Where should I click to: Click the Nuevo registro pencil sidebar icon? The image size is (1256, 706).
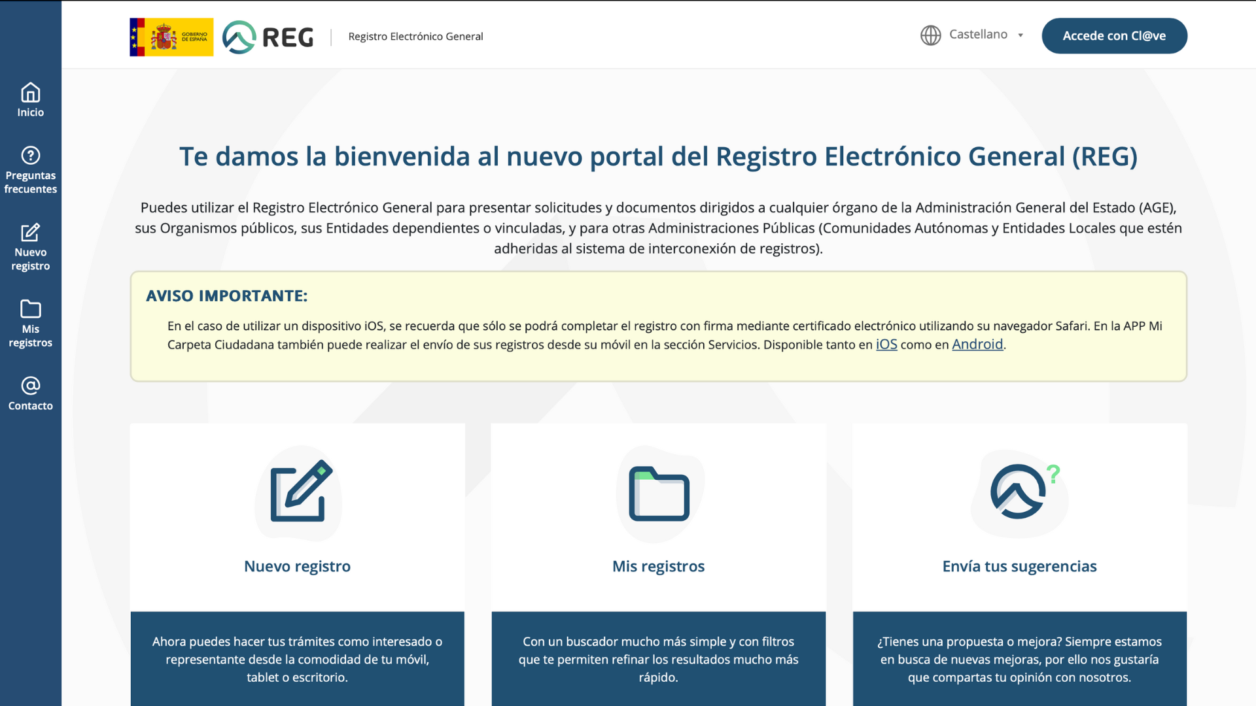(30, 232)
